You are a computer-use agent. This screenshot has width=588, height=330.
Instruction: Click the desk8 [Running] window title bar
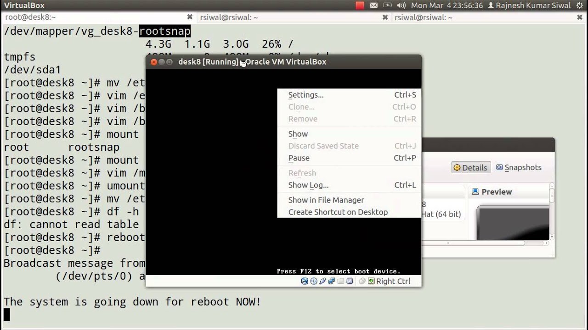[283, 62]
